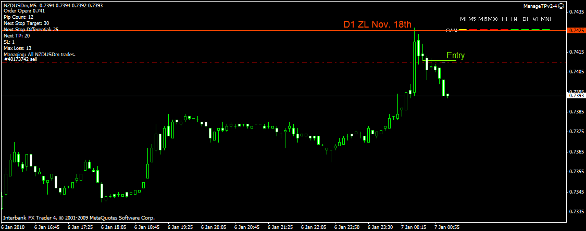Click the 6 Jan 16:45 time axis label

pos(46,226)
